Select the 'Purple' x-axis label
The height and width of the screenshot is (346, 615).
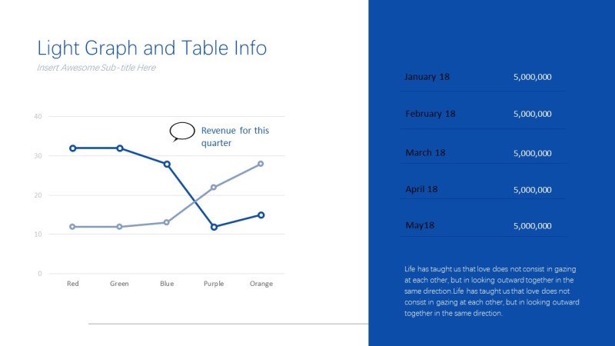[214, 284]
